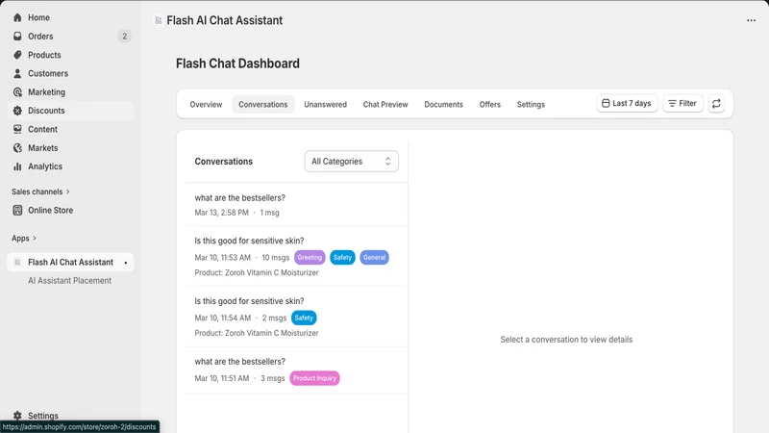Open AI Assistant Placement subpage
Screen dimensions: 769x433
[69, 281]
